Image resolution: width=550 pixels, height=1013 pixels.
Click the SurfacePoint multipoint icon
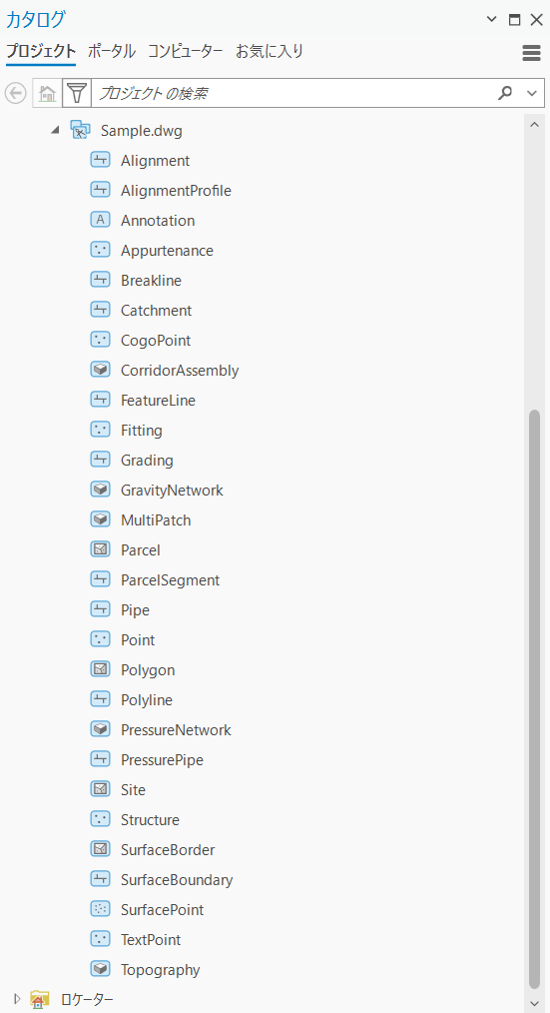[100, 909]
